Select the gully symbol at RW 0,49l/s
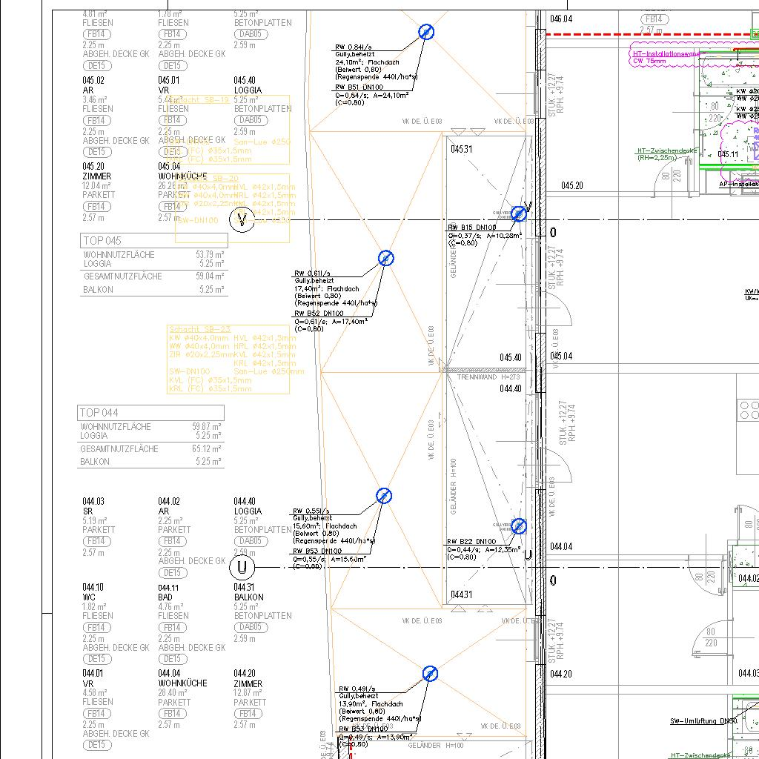 coord(430,674)
